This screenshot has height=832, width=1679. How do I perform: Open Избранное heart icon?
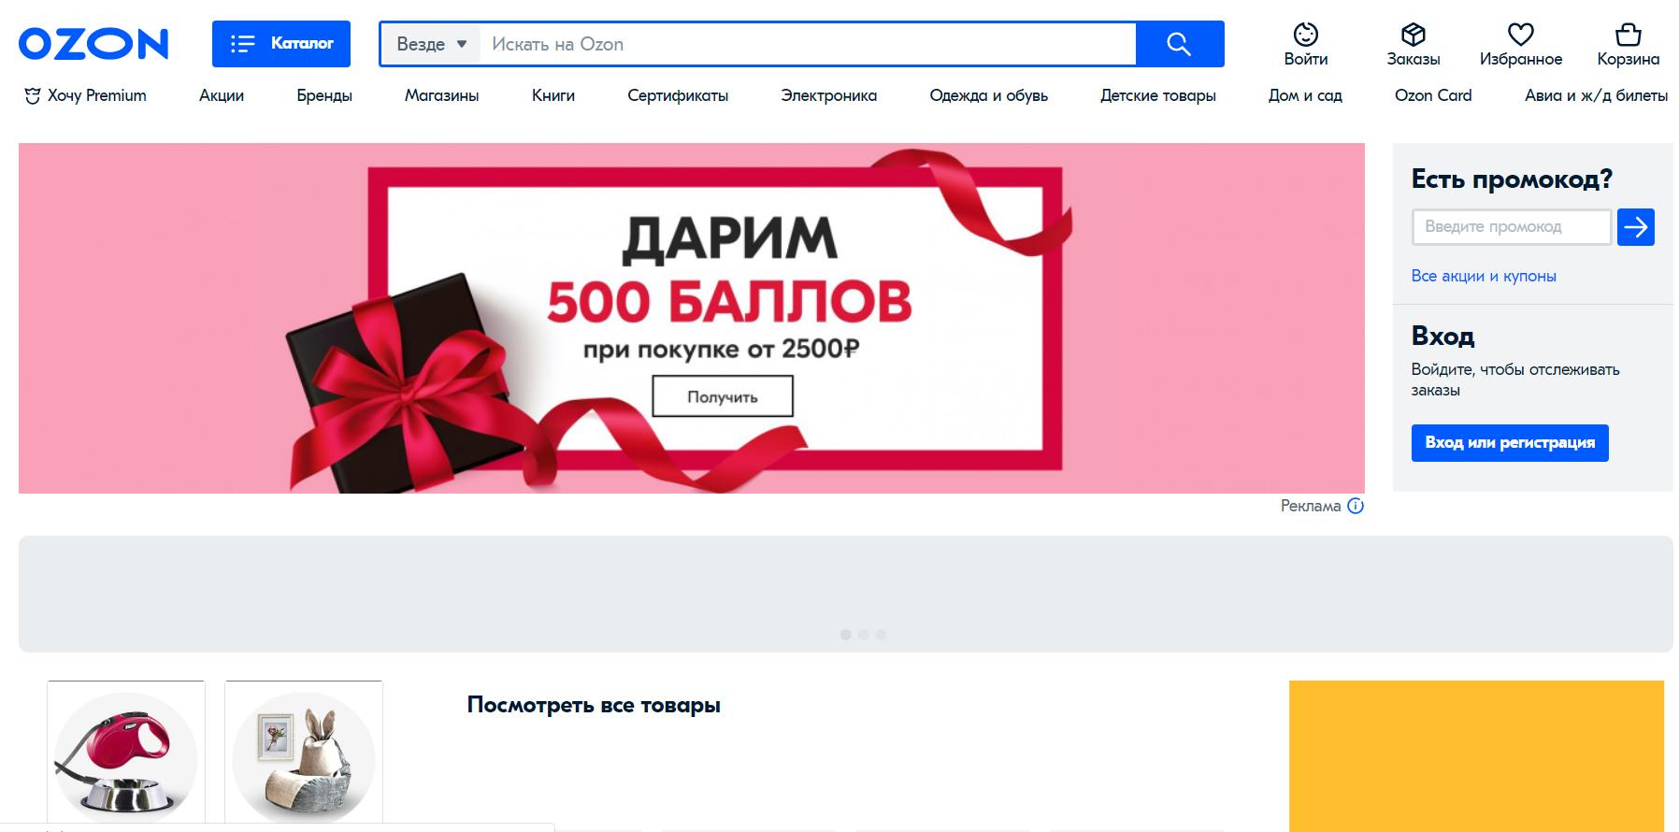coord(1521,35)
